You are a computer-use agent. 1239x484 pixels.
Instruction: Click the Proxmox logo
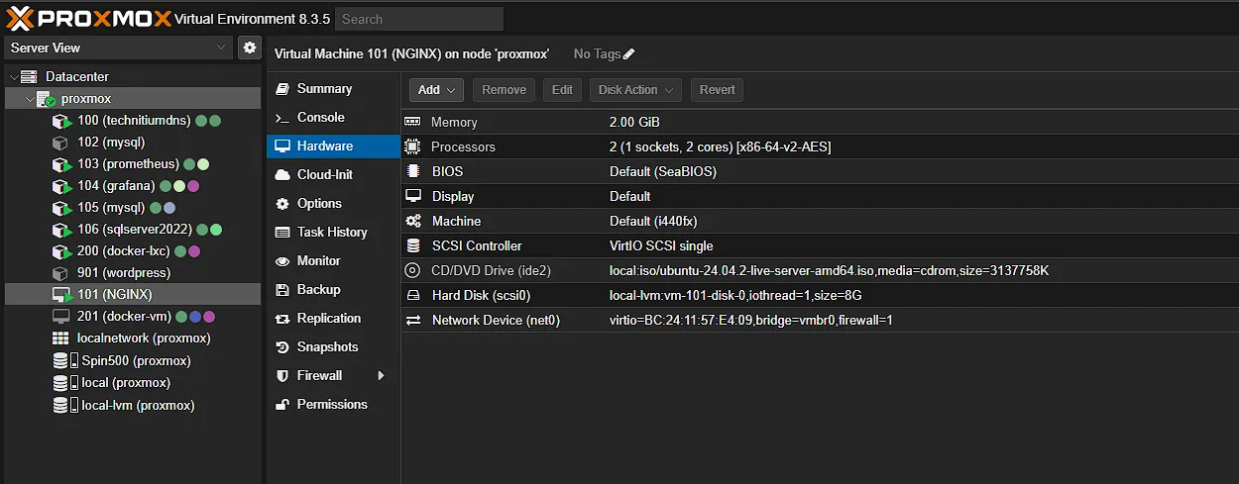(87, 19)
